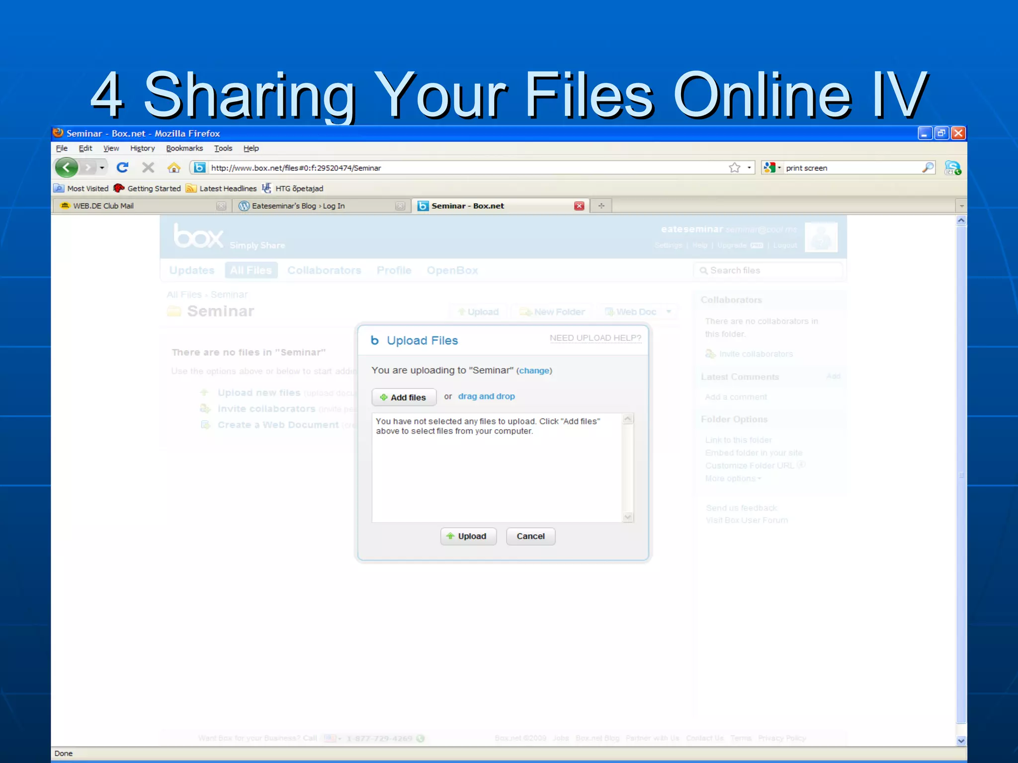Click the drag and drop link

(x=486, y=396)
